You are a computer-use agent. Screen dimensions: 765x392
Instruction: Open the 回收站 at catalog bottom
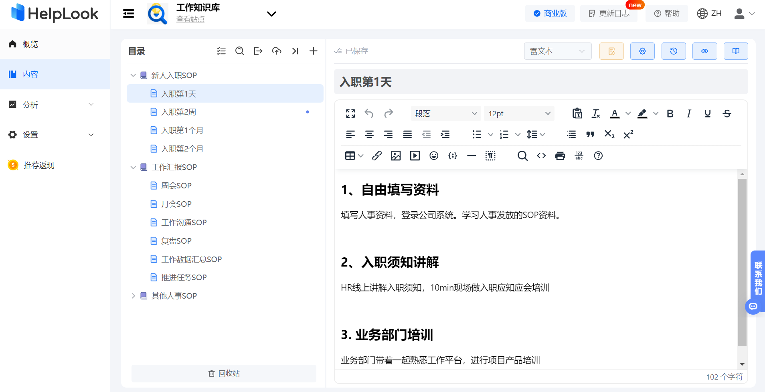(x=224, y=373)
